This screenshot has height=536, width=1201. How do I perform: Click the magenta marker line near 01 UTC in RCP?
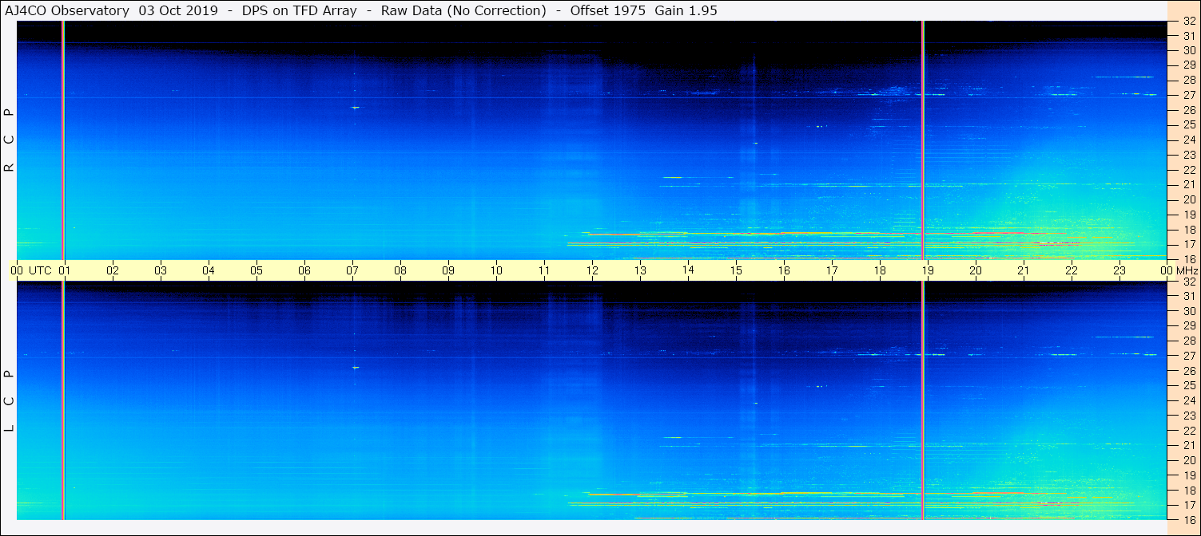(63, 140)
